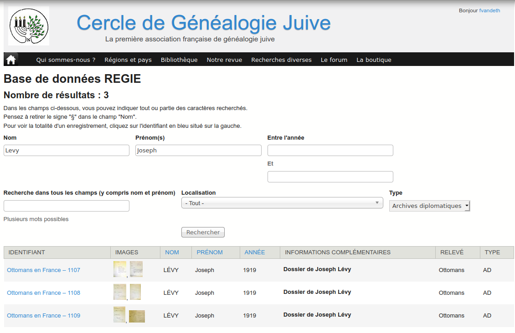
Task: Click the Nombre de résultats : 3 heading
Action: click(56, 95)
